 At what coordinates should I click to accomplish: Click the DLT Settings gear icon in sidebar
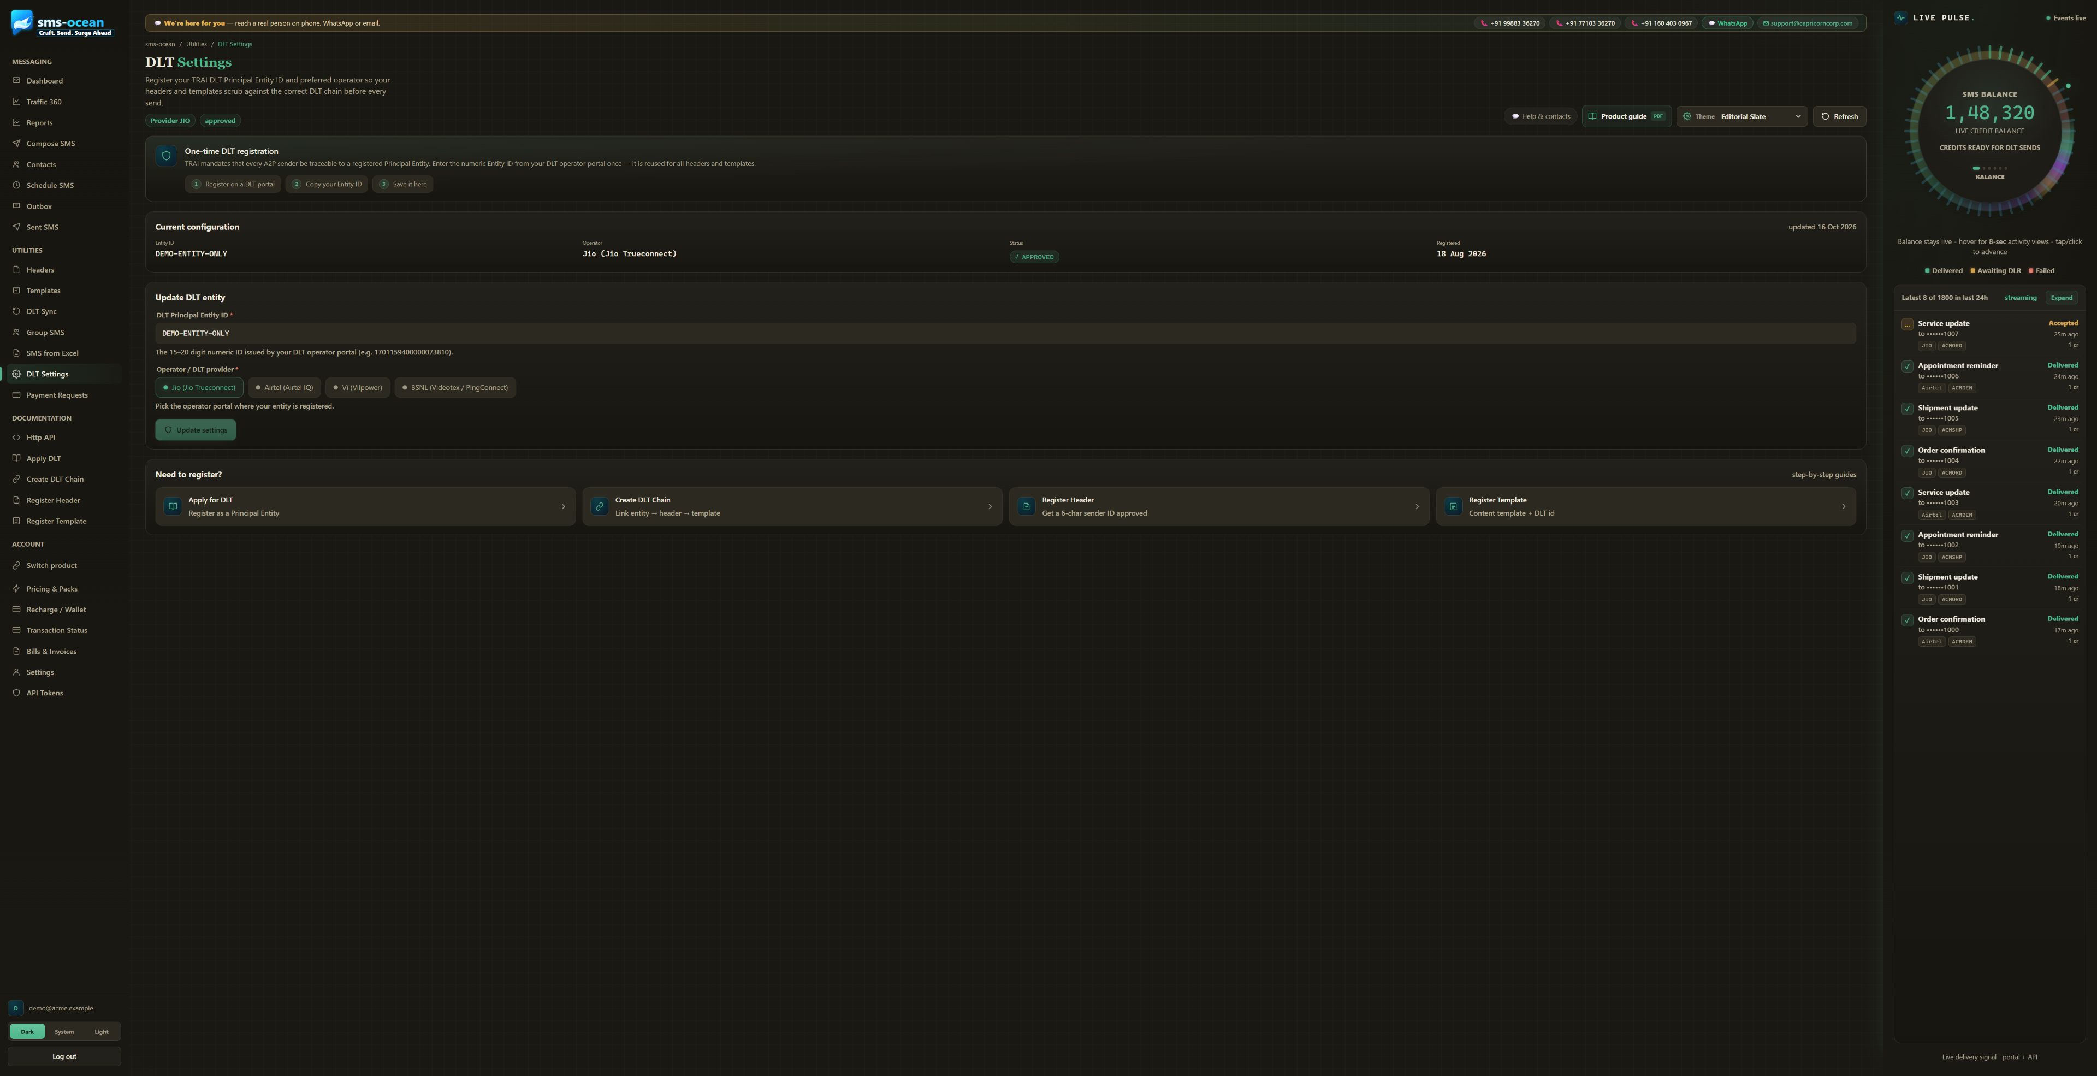pyautogui.click(x=16, y=374)
